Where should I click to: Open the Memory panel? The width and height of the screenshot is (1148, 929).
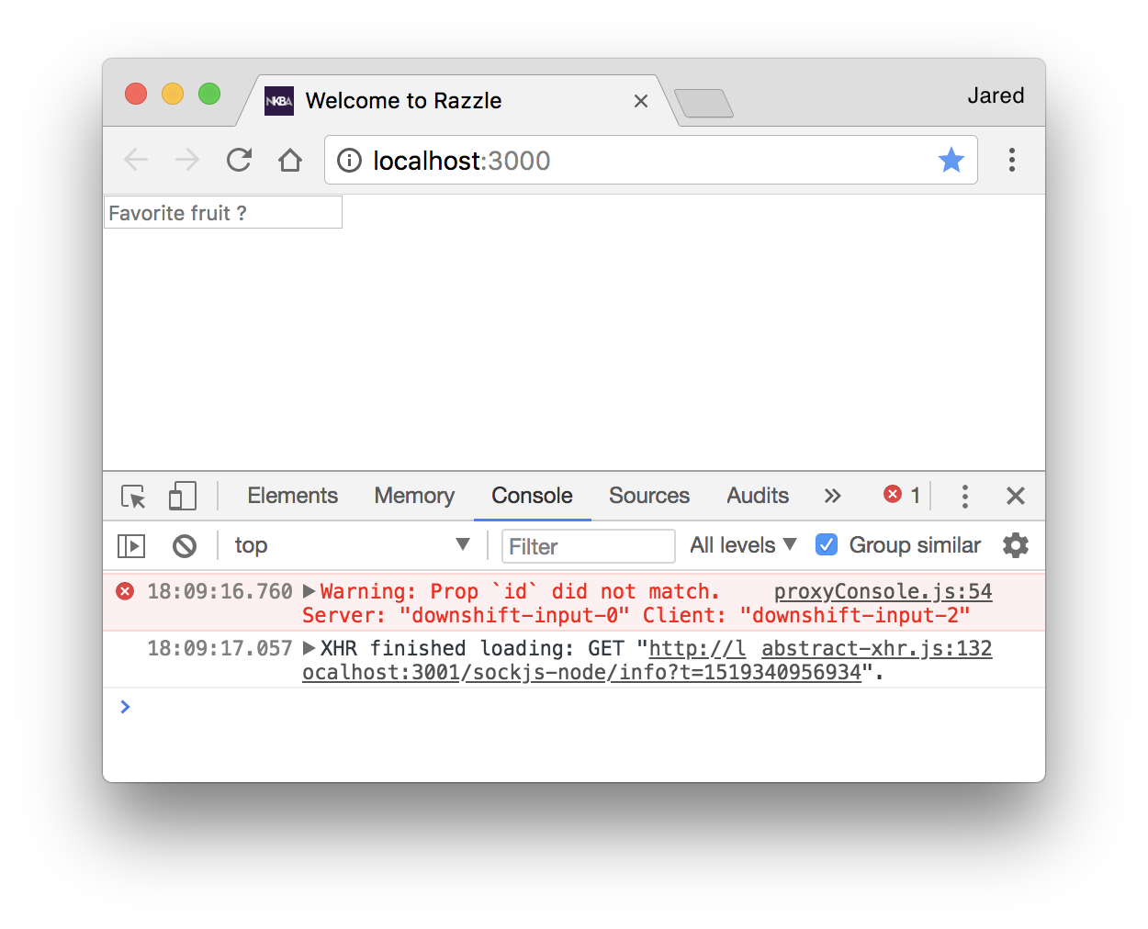(x=414, y=496)
